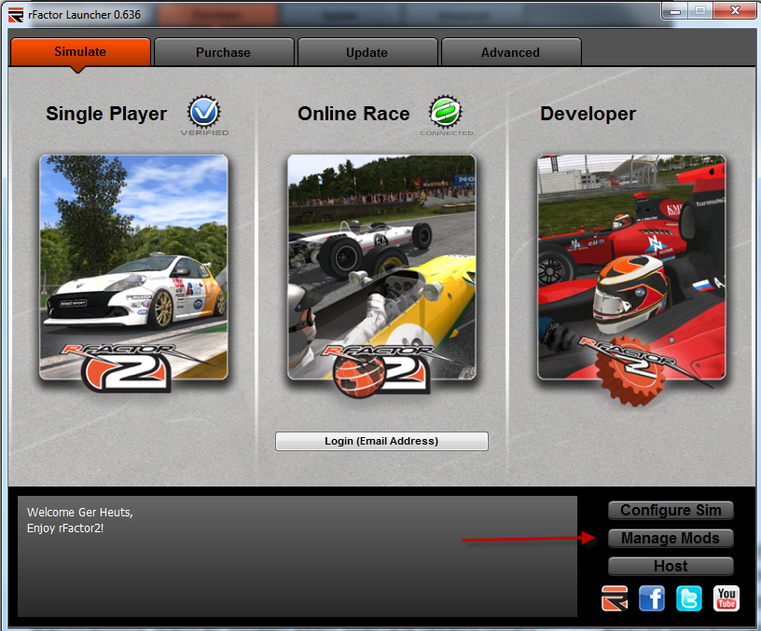Image resolution: width=761 pixels, height=631 pixels.
Task: Launch Single Player via rally car image
Action: (133, 267)
